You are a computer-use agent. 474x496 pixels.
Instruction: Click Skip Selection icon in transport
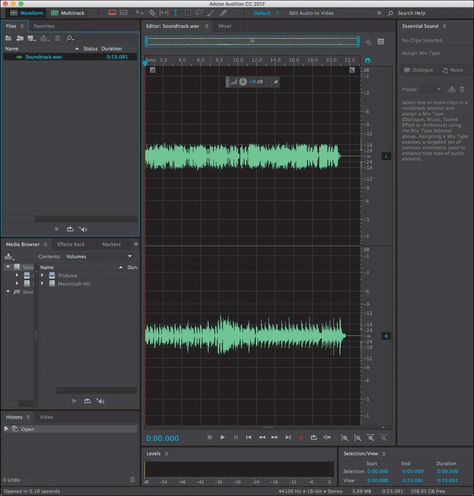(327, 437)
